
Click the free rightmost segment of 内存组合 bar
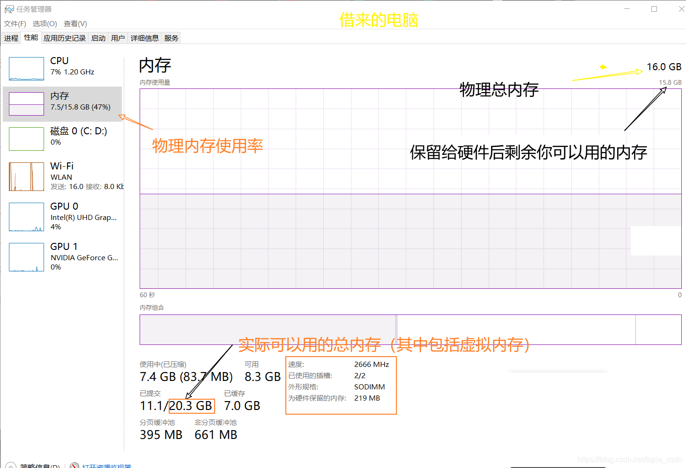658,329
